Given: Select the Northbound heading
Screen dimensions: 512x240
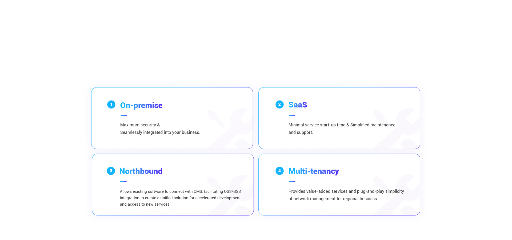Looking at the screenshot, I should (141, 171).
